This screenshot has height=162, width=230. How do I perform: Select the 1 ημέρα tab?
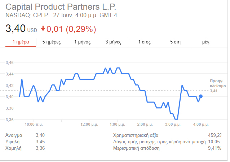[x=20, y=42]
